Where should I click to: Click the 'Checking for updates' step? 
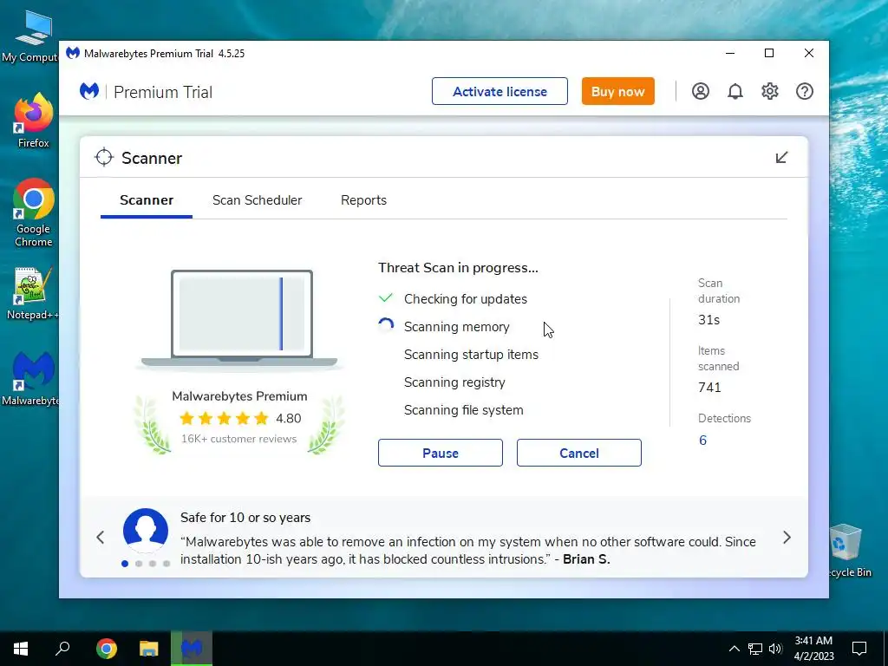pos(466,299)
